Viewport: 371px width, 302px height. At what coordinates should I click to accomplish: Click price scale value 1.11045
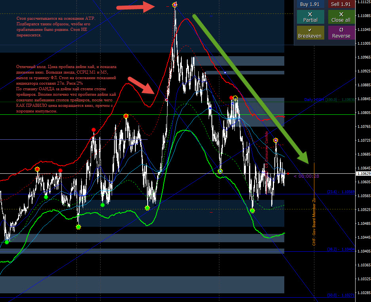coord(363,30)
